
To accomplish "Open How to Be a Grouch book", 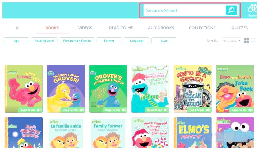I will [193, 89].
